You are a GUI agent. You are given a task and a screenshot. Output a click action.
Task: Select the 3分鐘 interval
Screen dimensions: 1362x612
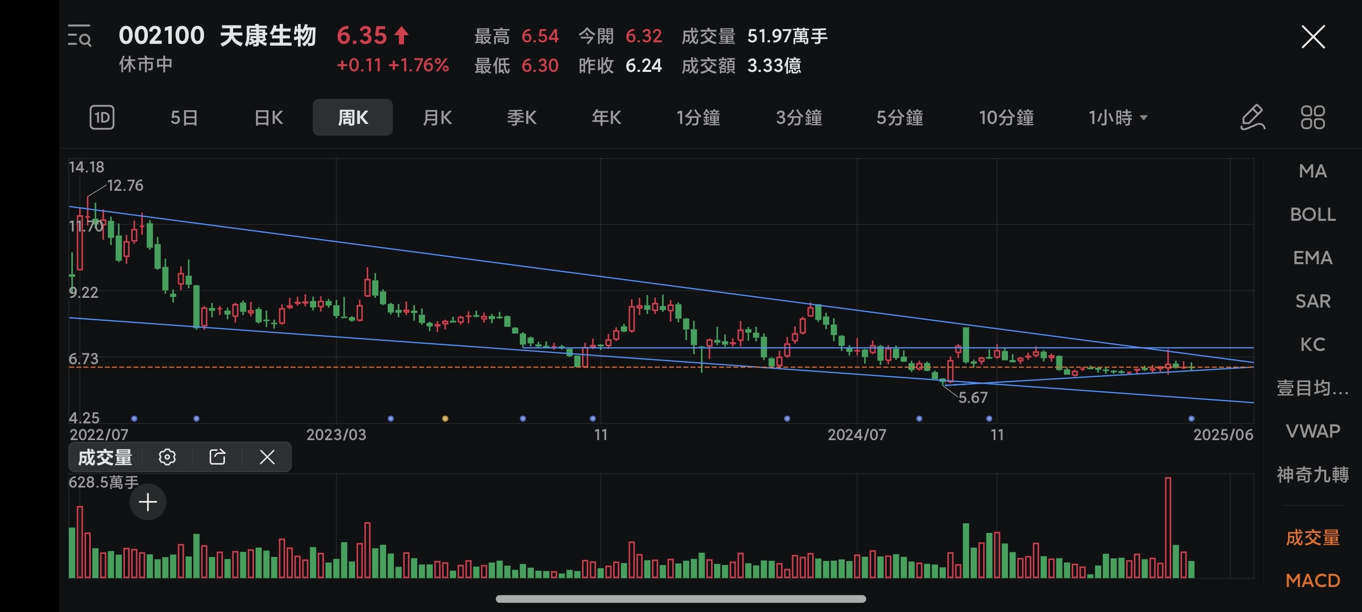(x=799, y=117)
